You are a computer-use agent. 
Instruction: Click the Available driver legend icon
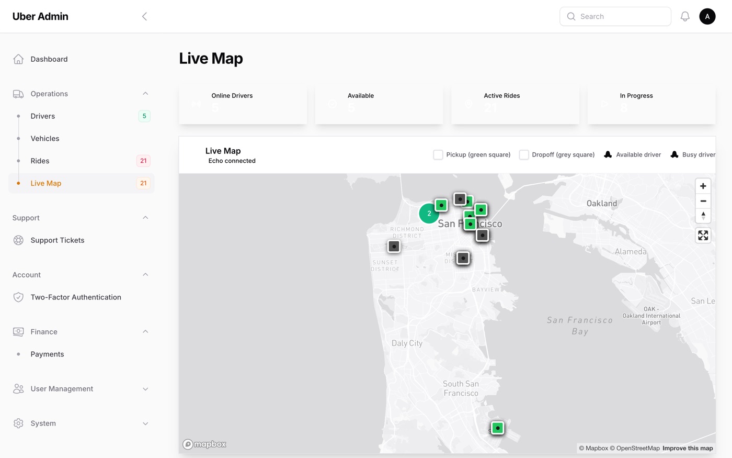coord(608,154)
